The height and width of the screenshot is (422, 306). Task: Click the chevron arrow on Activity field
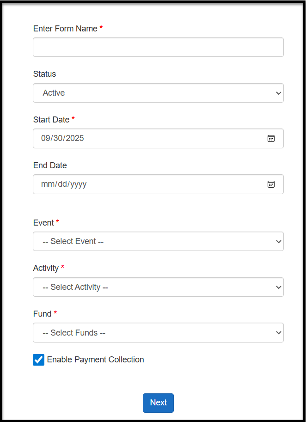(x=278, y=287)
